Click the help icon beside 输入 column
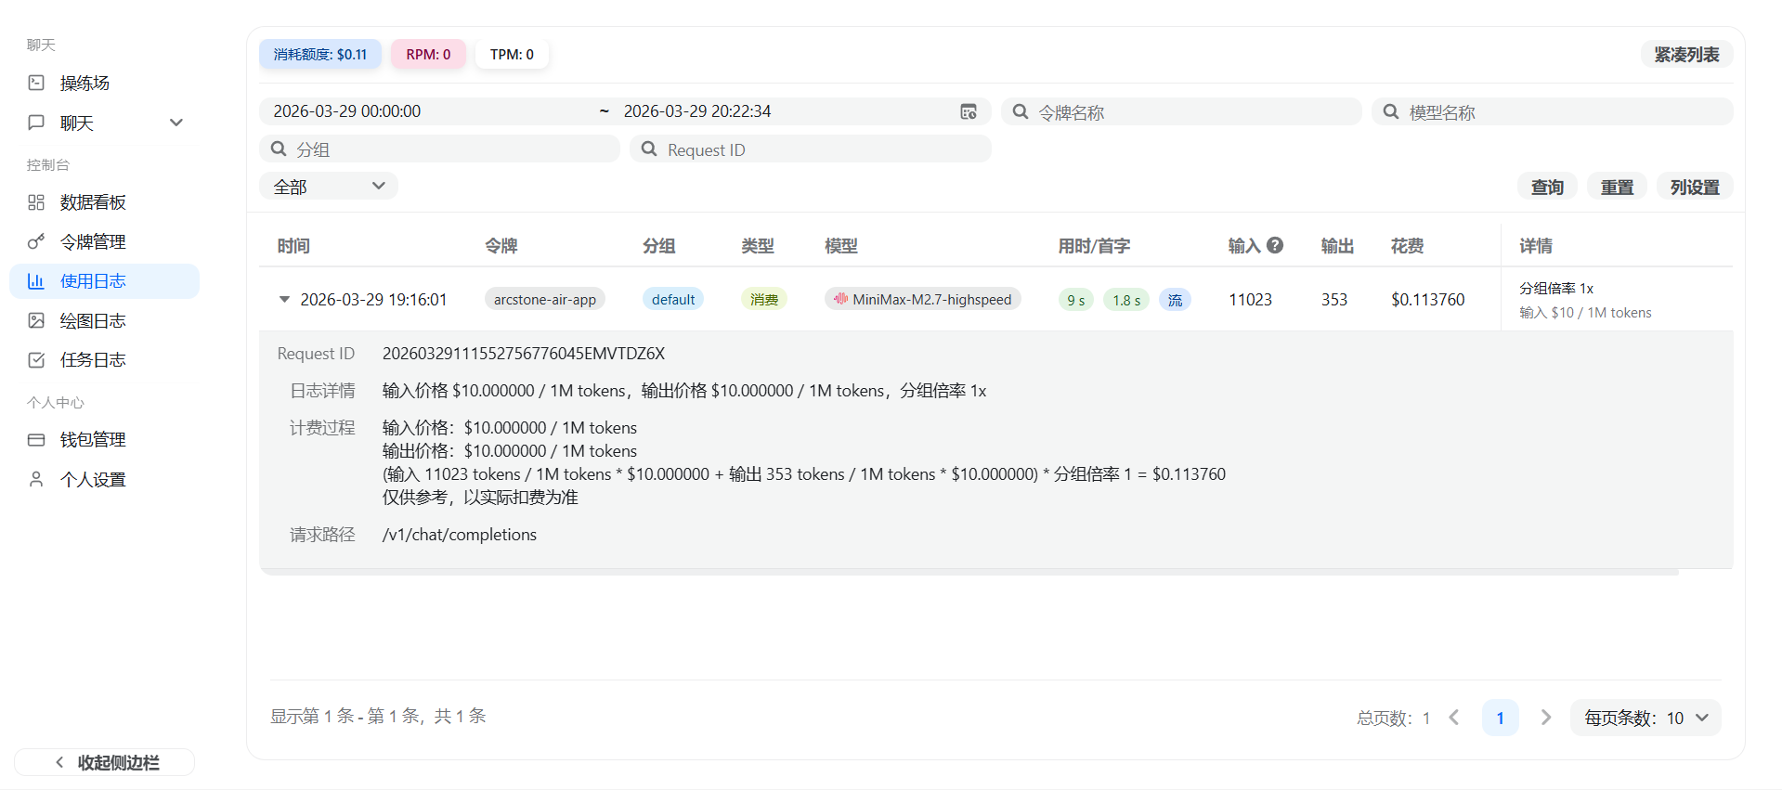The width and height of the screenshot is (1782, 790). click(x=1275, y=245)
